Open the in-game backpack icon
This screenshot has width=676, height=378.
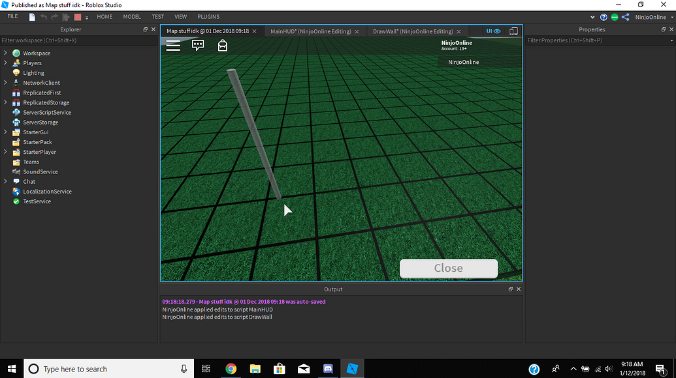[223, 45]
